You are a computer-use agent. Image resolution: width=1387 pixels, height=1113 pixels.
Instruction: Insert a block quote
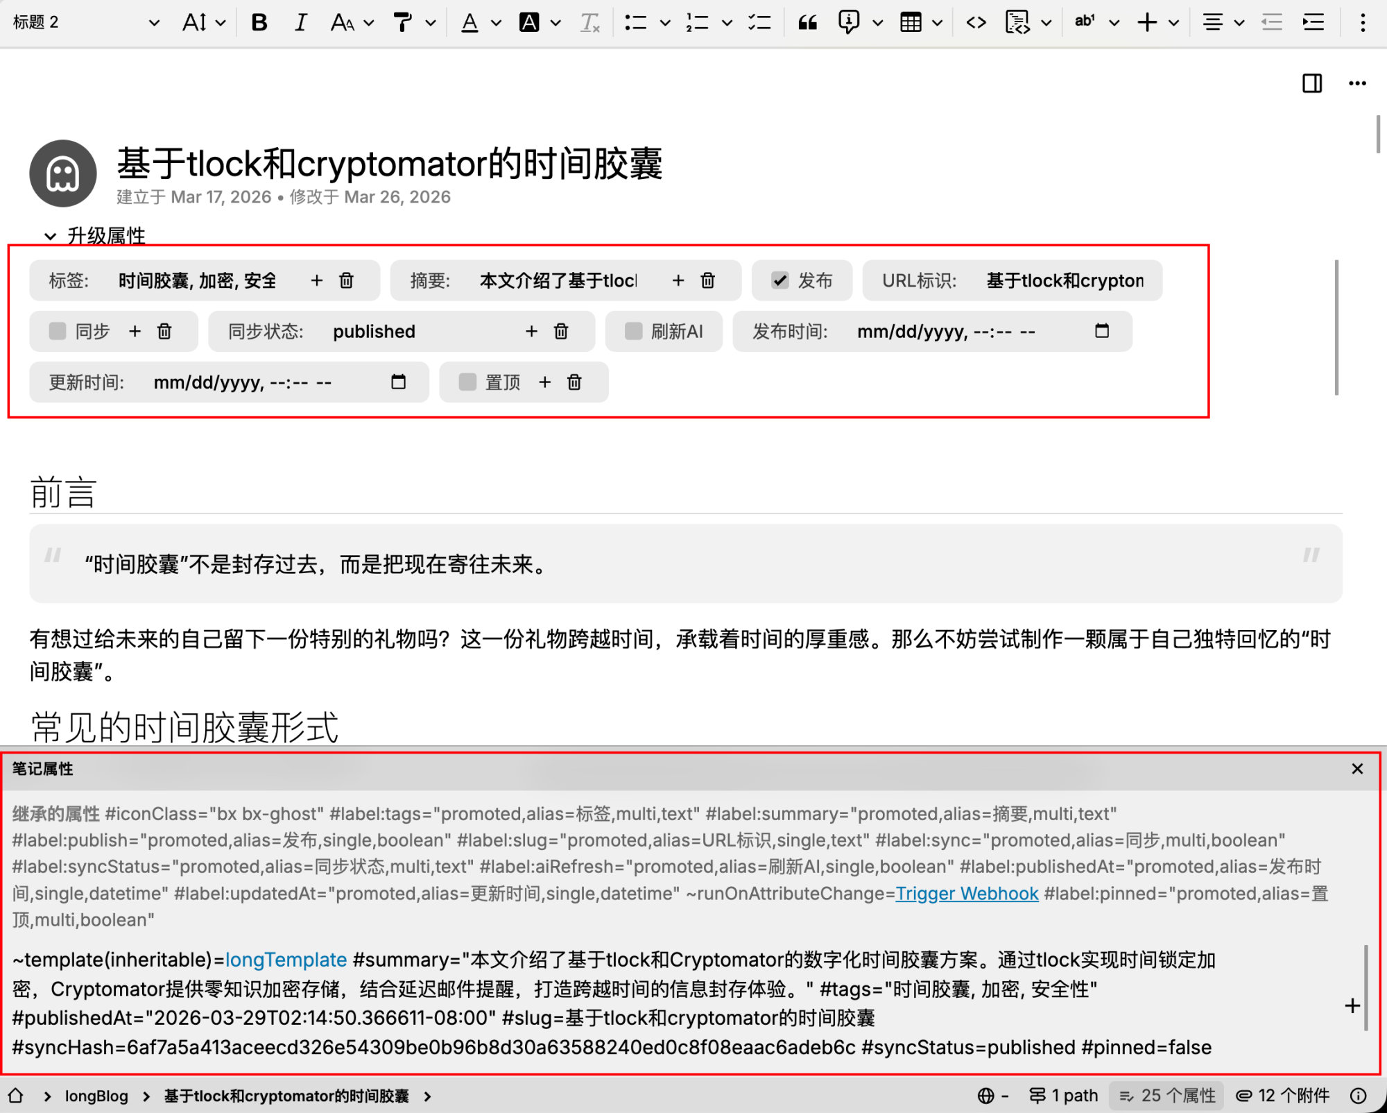click(x=807, y=23)
